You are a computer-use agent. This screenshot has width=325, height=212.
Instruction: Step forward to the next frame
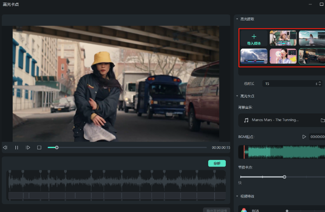[28, 148]
